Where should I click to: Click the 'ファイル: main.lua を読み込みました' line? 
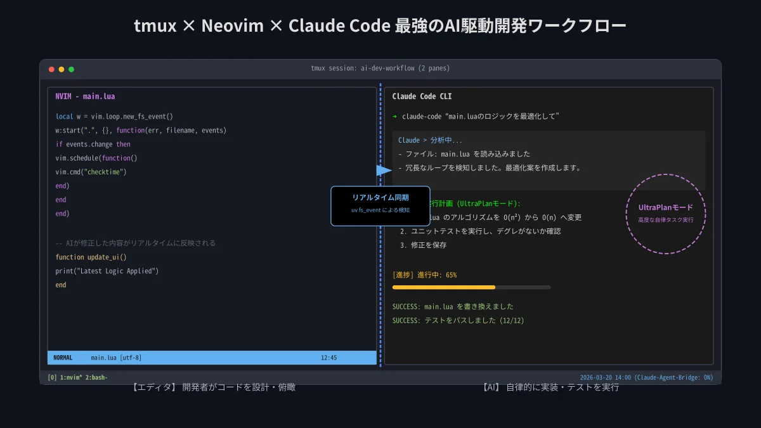click(464, 154)
